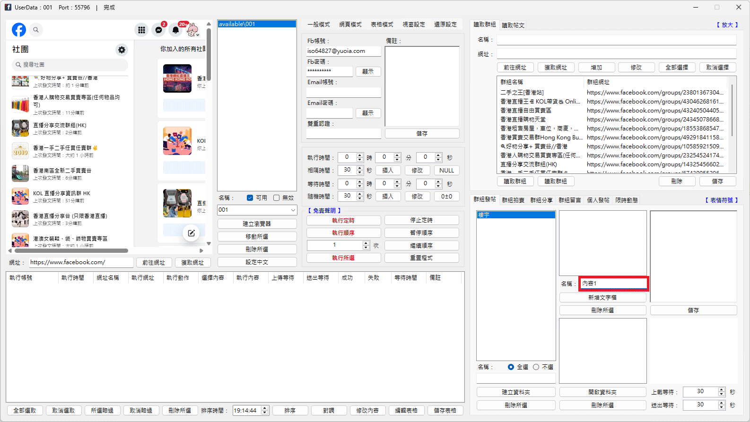This screenshot has width=750, height=422.
Task: Select the 全選 radio button
Action: pyautogui.click(x=511, y=367)
